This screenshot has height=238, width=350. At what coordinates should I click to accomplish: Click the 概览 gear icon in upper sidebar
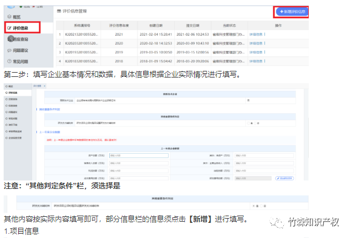point(9,17)
